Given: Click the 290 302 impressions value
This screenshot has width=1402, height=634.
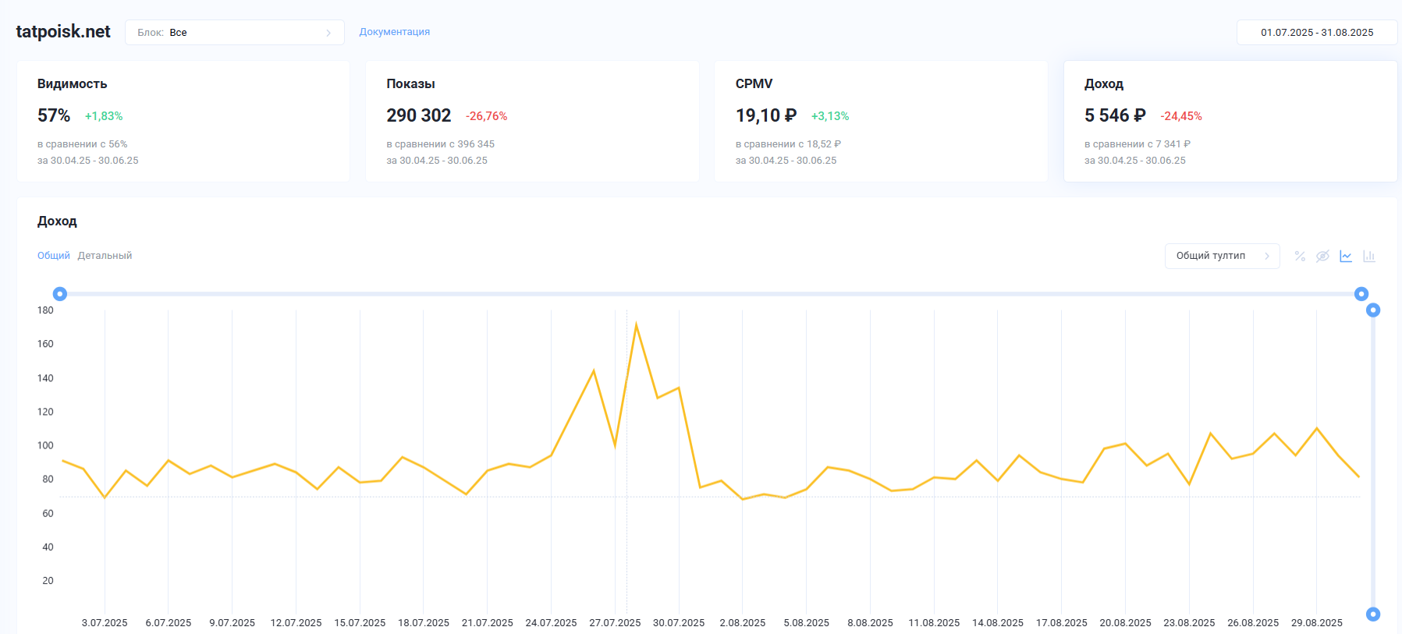Looking at the screenshot, I should point(419,115).
